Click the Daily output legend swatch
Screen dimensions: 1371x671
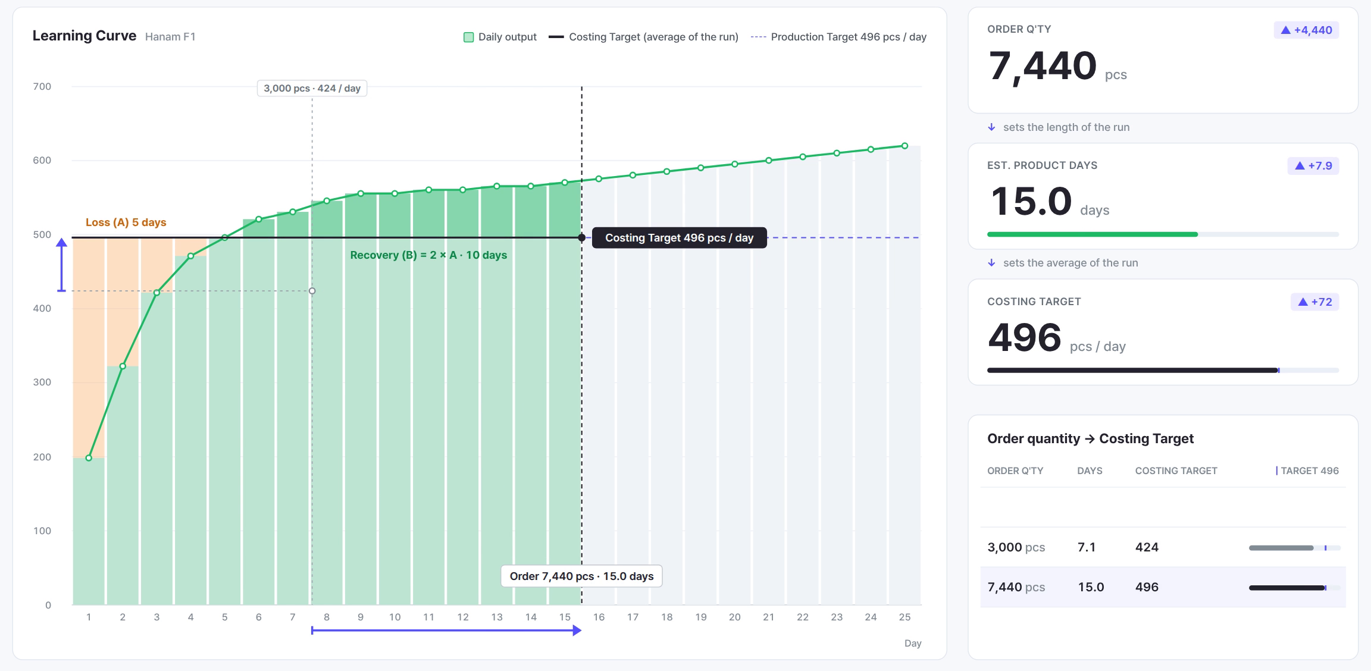(468, 37)
